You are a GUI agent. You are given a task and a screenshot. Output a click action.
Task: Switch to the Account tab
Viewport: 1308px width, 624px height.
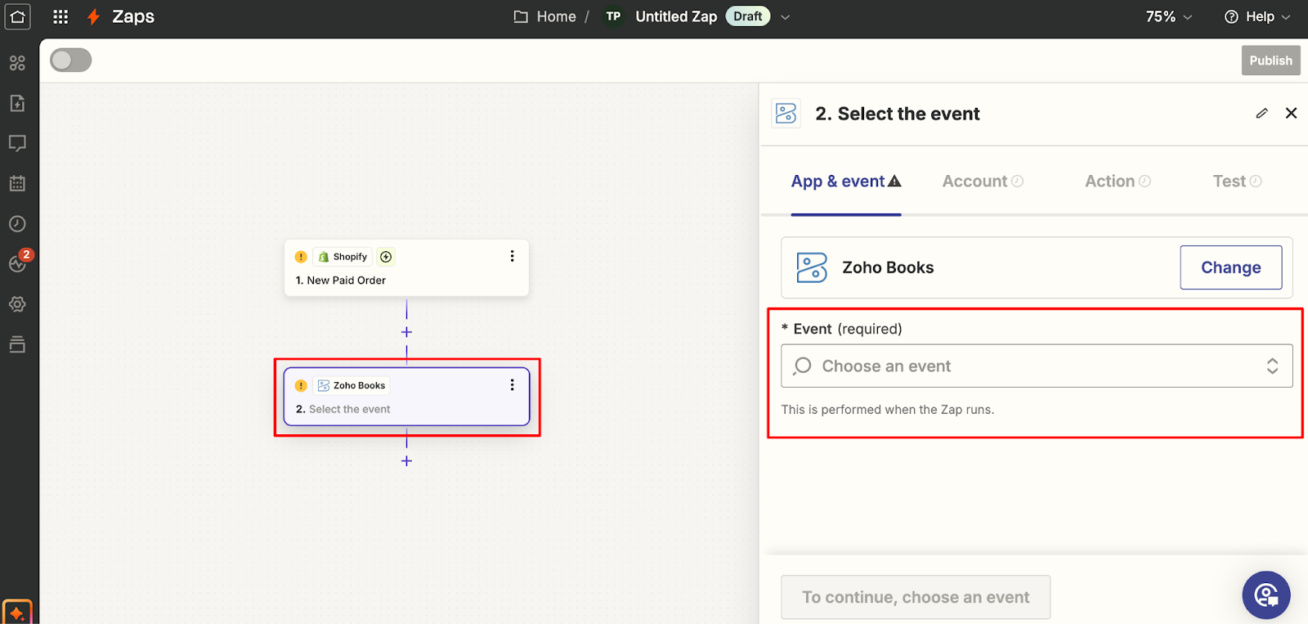[x=983, y=182]
